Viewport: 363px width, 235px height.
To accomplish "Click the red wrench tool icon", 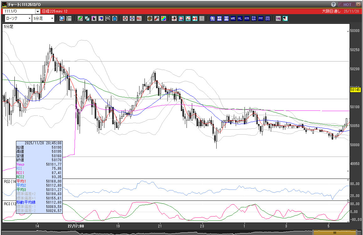I will (156, 19).
